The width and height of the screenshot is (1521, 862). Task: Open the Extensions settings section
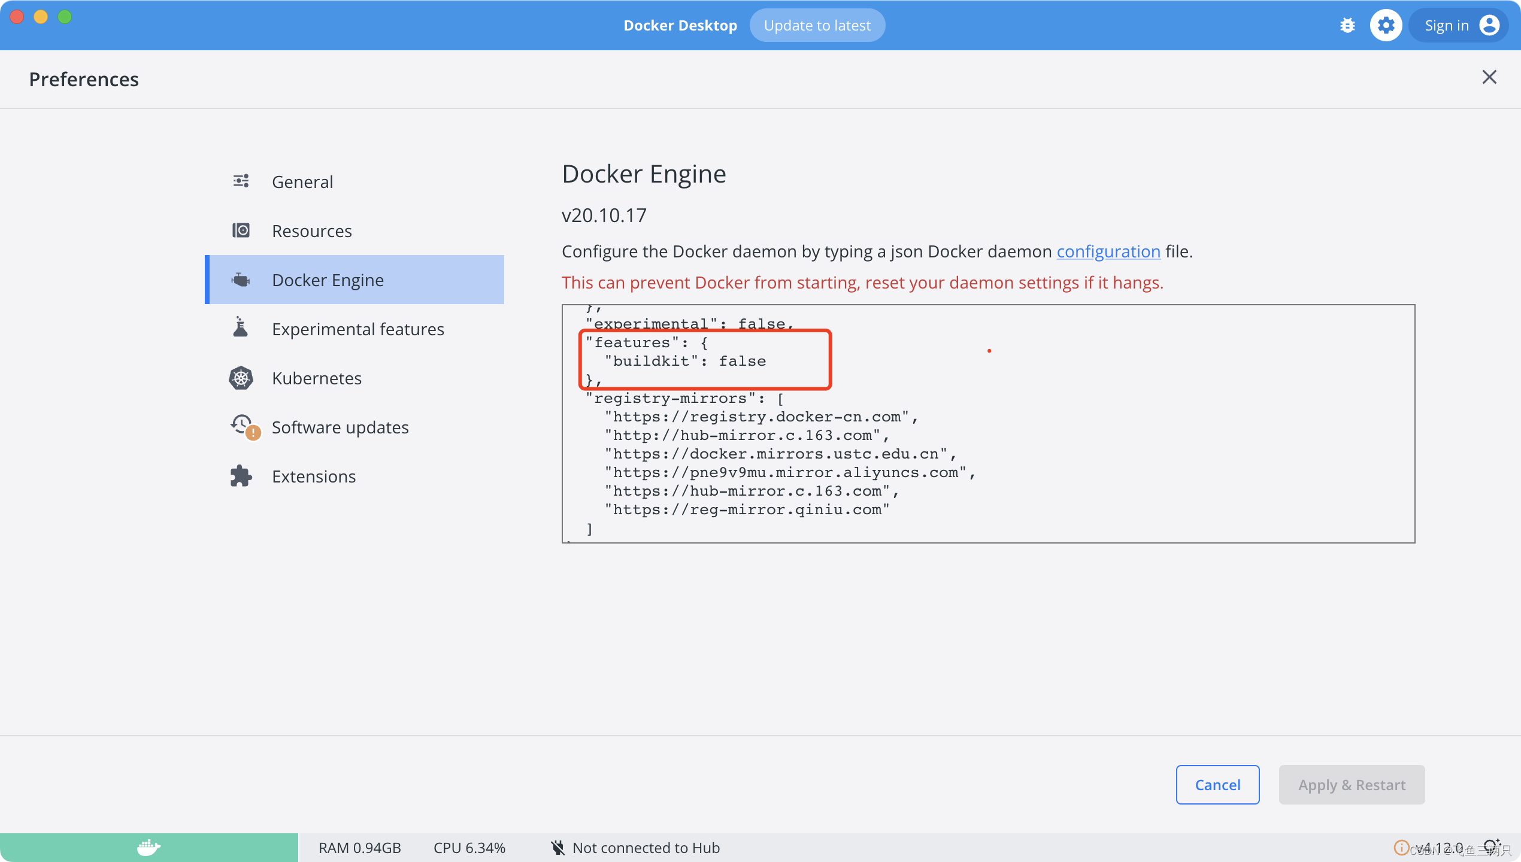355,476
